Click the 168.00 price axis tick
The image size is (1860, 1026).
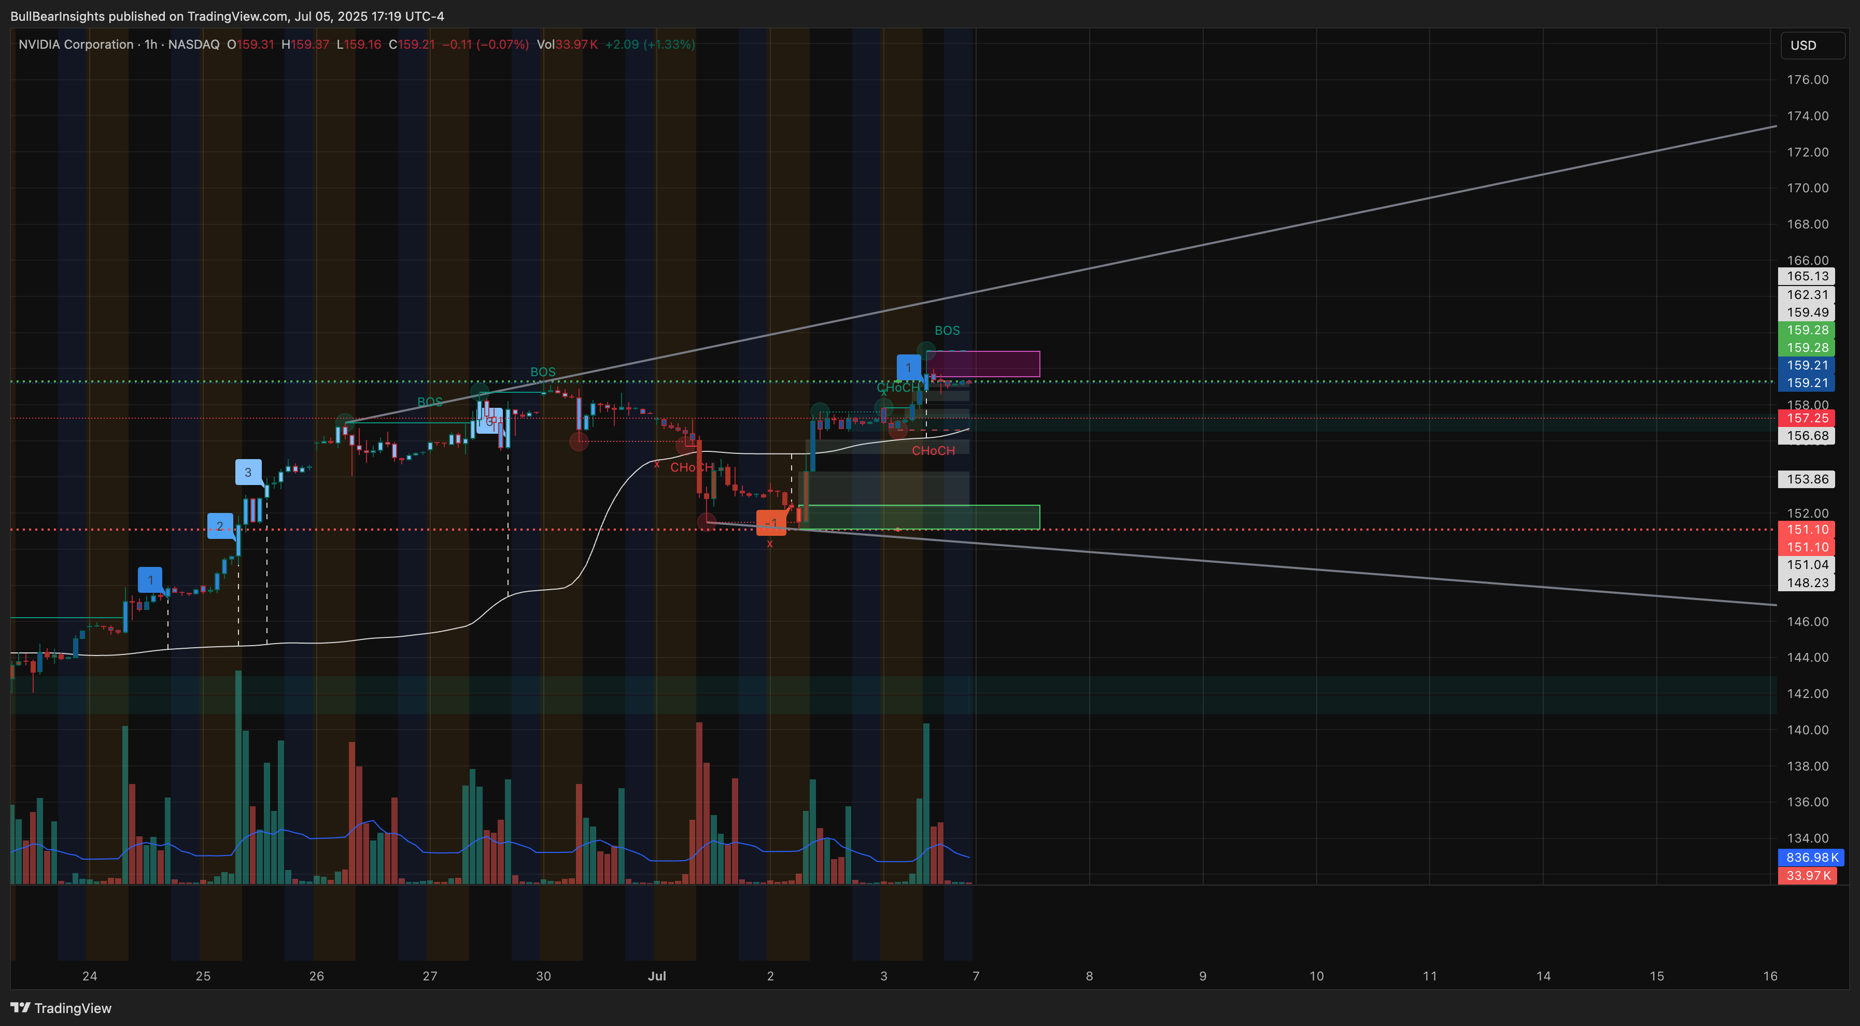pos(1807,224)
